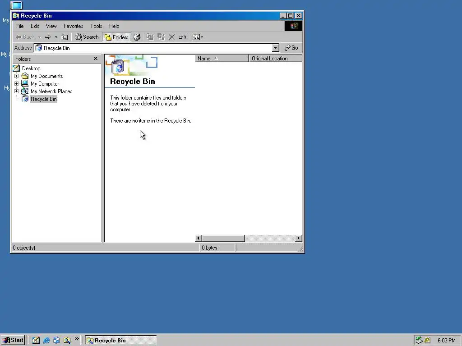
Task: Close the Folders pane
Action: point(96,59)
